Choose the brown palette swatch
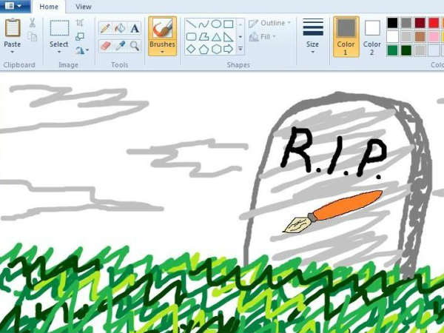444x333 pixels. coord(420,37)
